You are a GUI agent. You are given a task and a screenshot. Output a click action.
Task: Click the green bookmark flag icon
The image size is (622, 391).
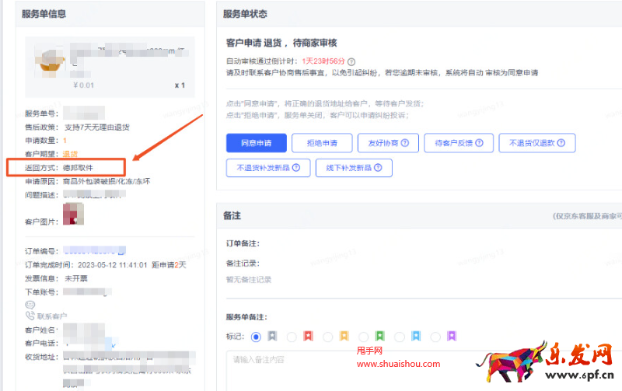tap(380, 337)
